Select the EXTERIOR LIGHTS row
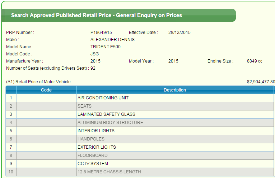 coord(140,147)
